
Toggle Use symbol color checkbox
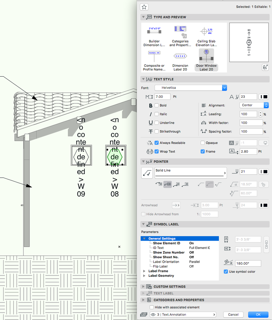(x=226, y=272)
